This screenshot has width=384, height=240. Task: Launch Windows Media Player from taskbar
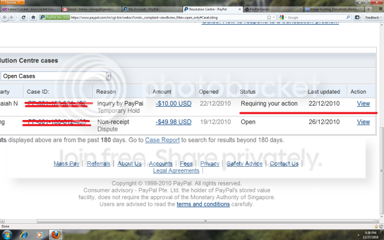pyautogui.click(x=40, y=235)
